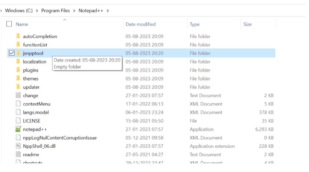The image size is (309, 172).
Task: Toggle the select-all checkbox in header
Action: (x=10, y=24)
